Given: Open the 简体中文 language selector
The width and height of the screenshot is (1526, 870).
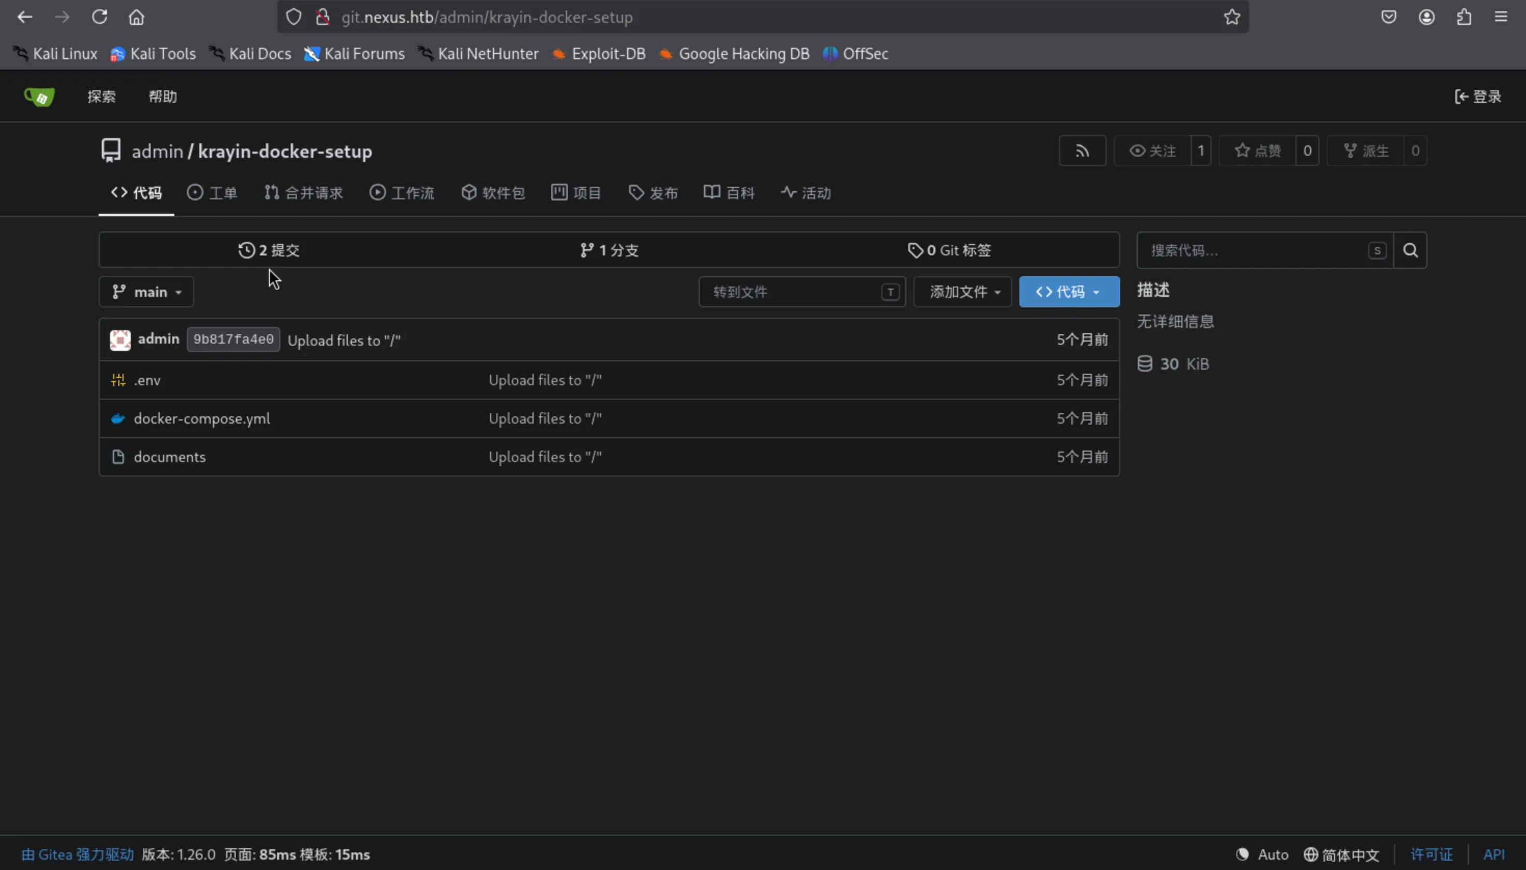Looking at the screenshot, I should pos(1341,854).
